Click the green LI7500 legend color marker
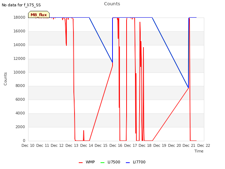This screenshot has width=225, height=169. tap(102, 163)
